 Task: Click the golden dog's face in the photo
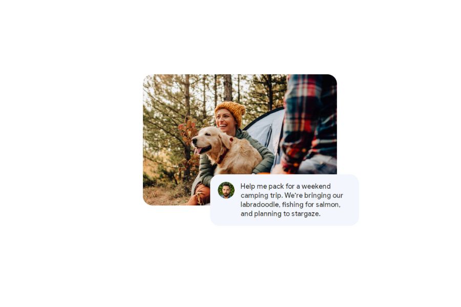coord(205,140)
